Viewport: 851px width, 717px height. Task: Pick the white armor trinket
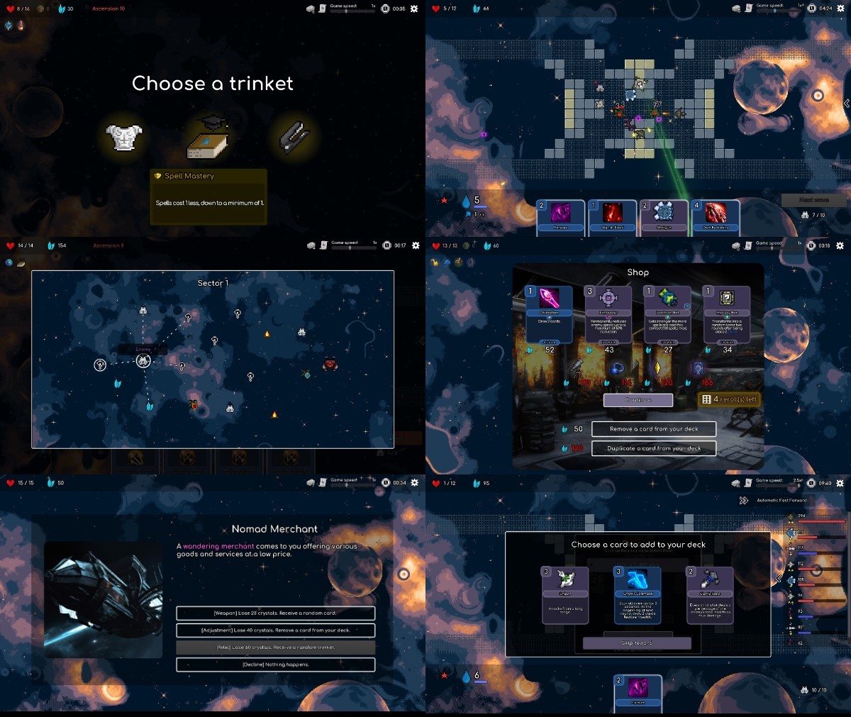124,137
